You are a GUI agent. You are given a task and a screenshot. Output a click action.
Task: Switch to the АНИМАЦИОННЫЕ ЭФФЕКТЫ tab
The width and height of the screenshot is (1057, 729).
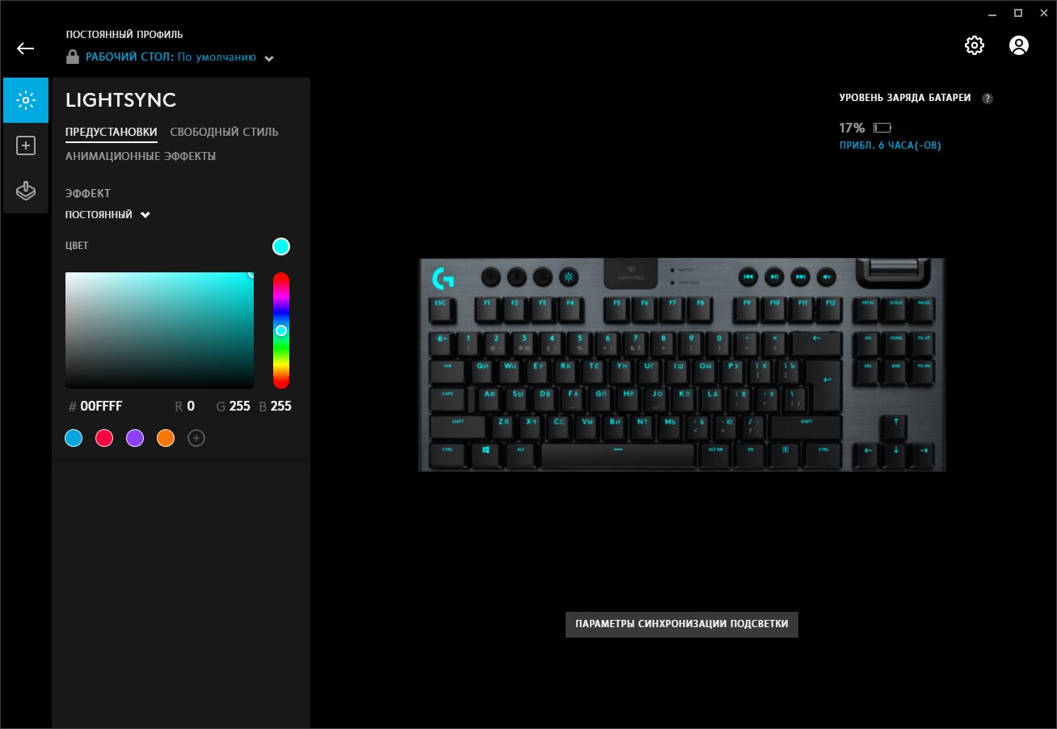(x=141, y=156)
